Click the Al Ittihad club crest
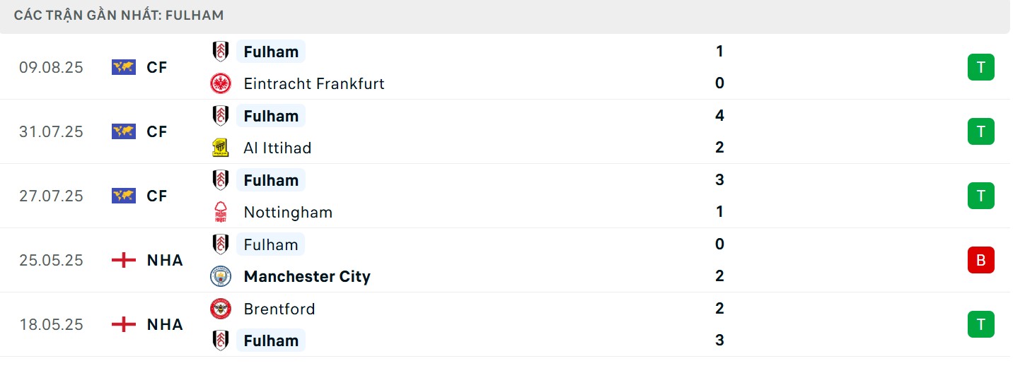Screen dimensions: 1025x373 221,148
